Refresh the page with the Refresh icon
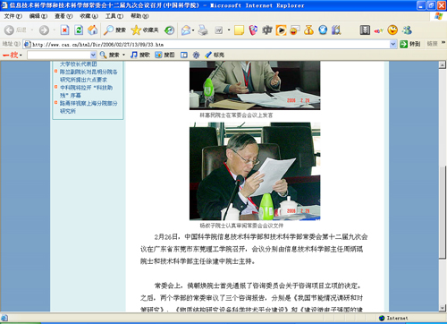This screenshot has height=324, width=447. (79, 30)
